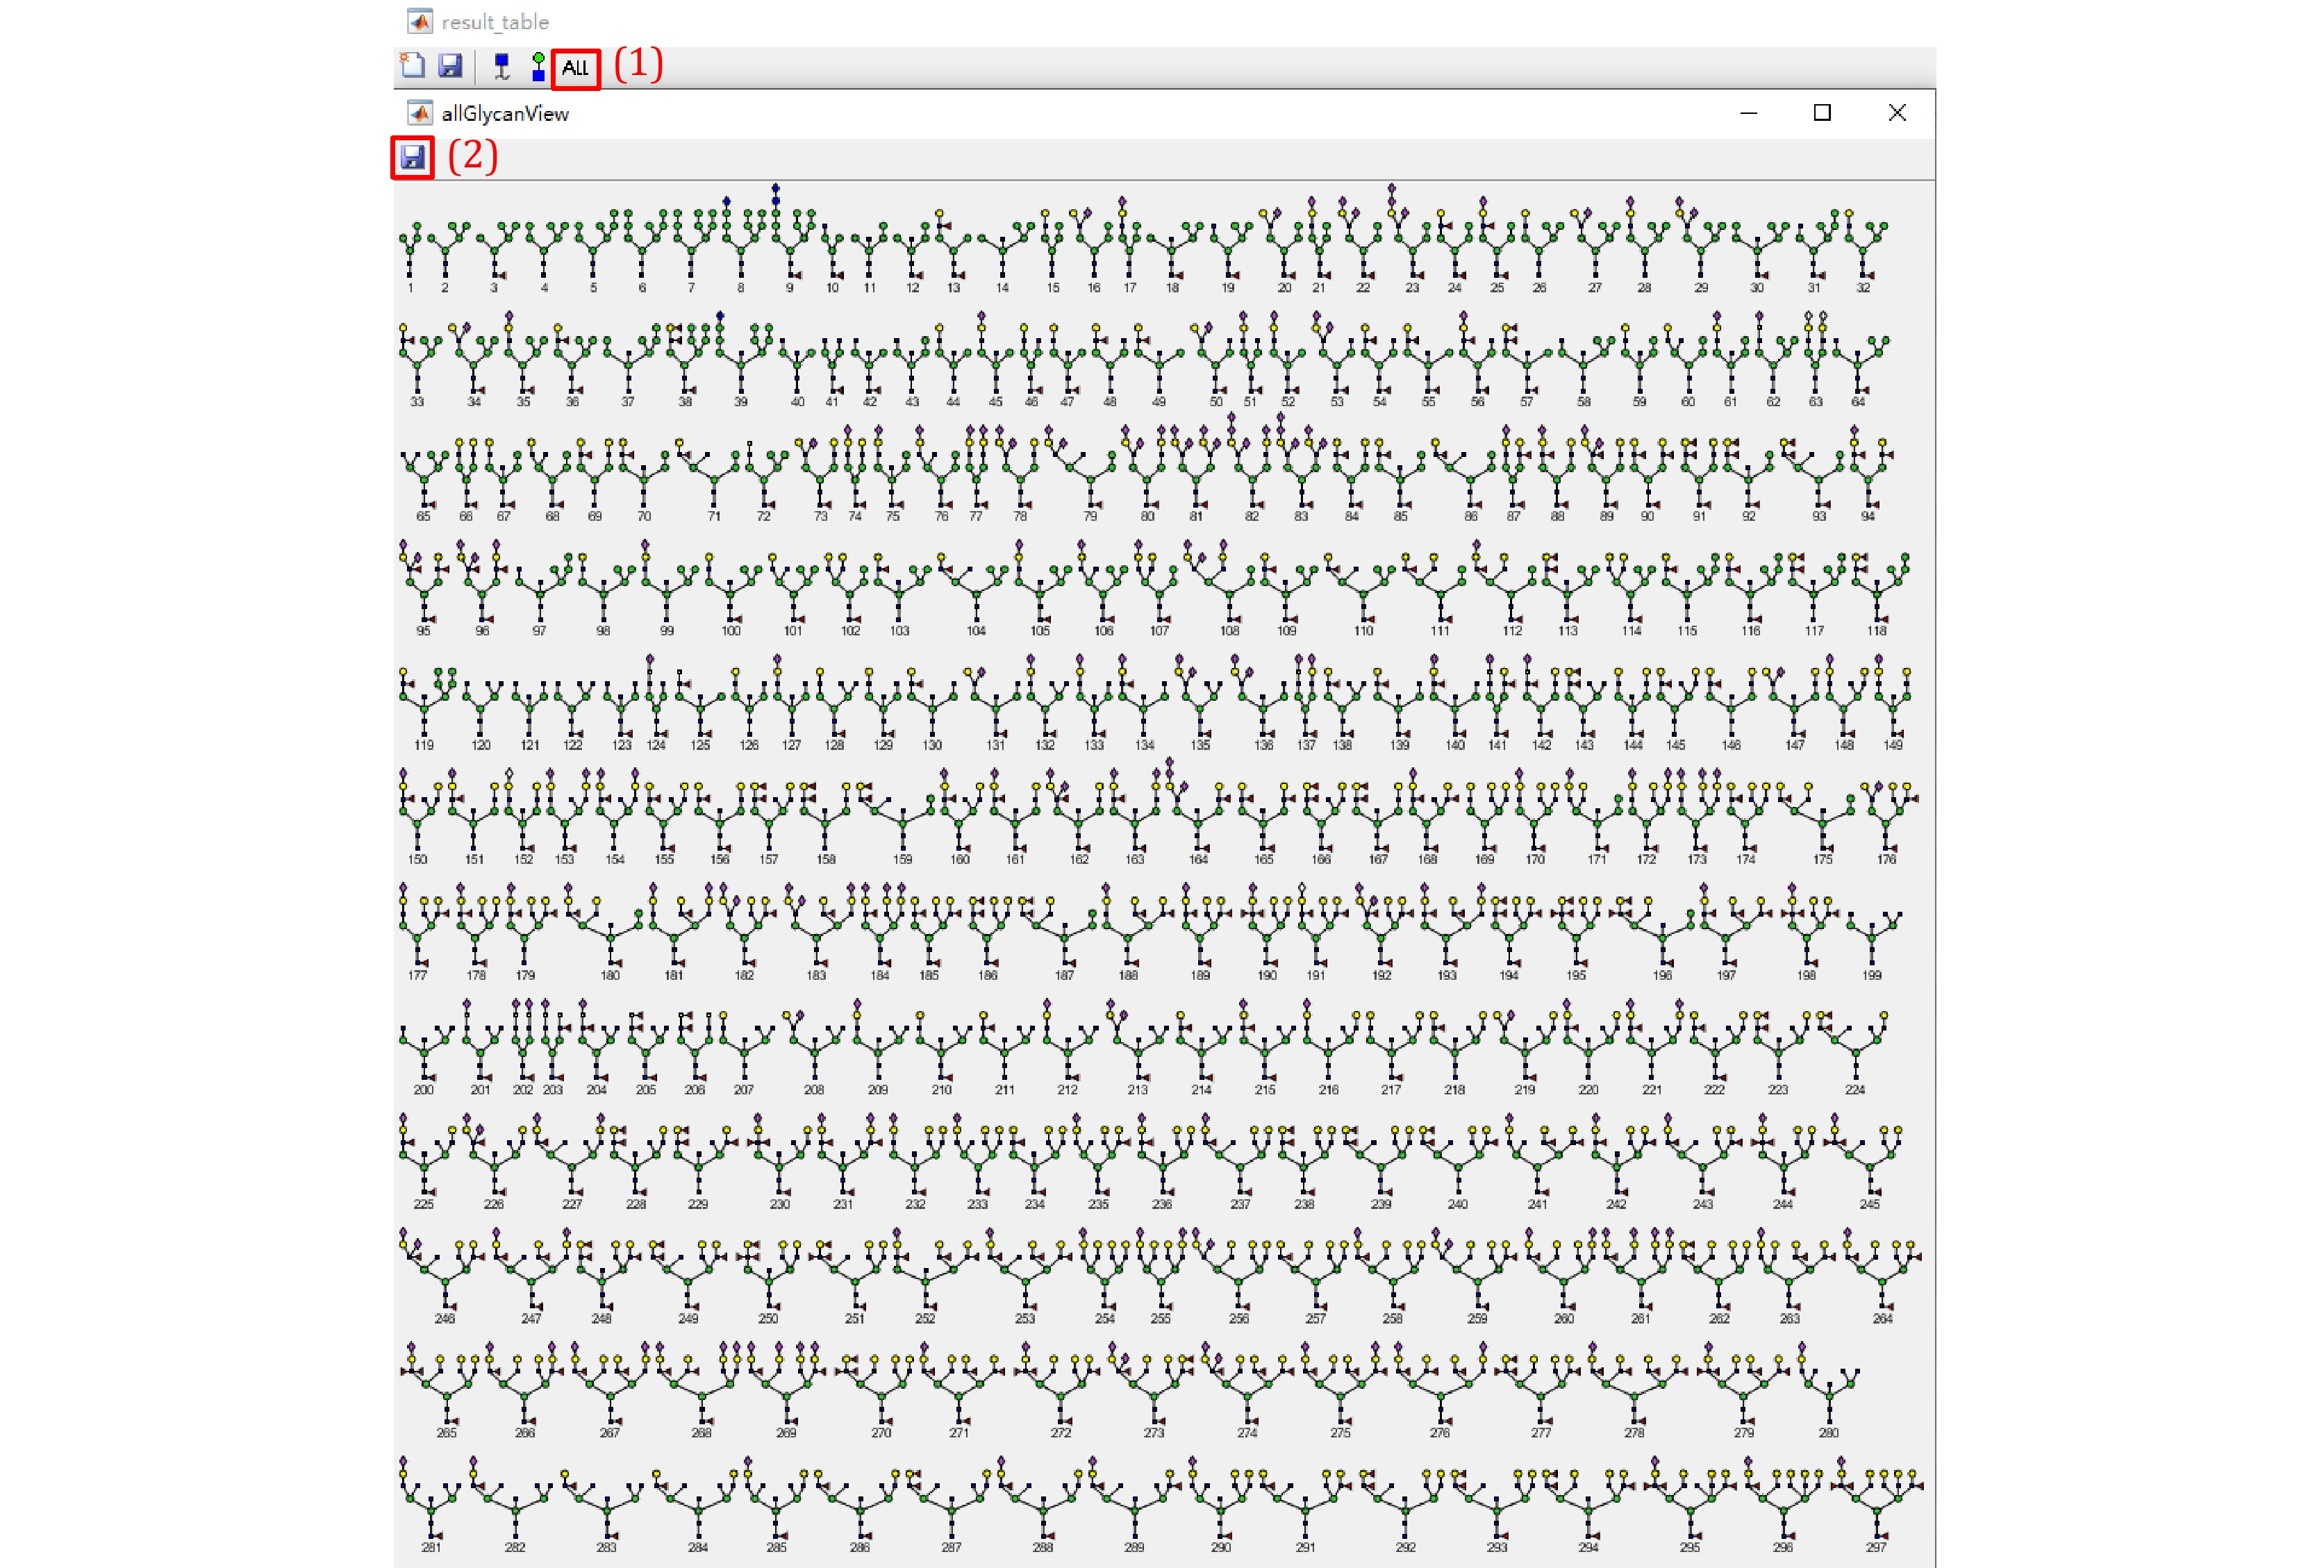Click the number label "171"
This screenshot has width=2324, height=1568.
1597,860
